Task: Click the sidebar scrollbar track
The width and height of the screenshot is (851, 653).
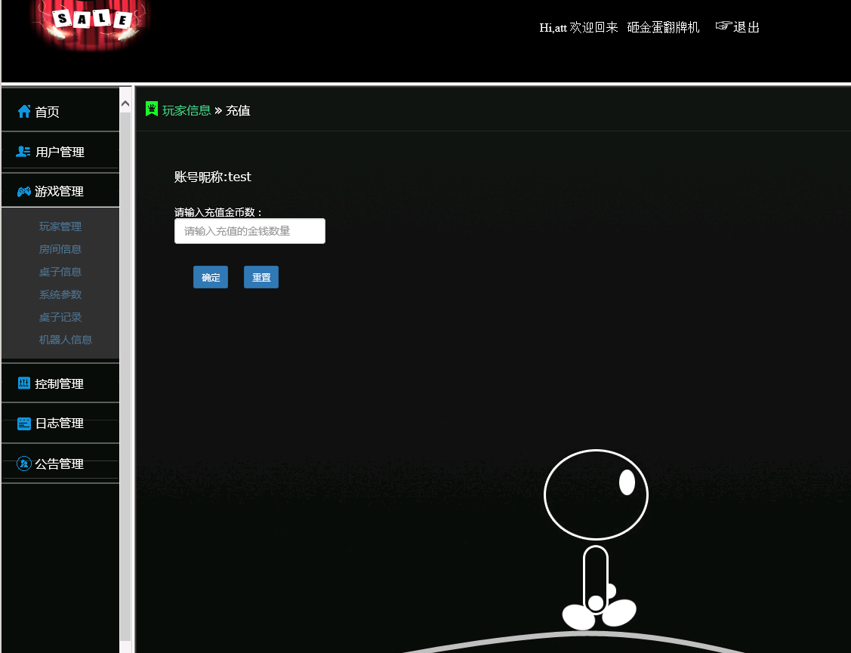Action: tap(125, 377)
